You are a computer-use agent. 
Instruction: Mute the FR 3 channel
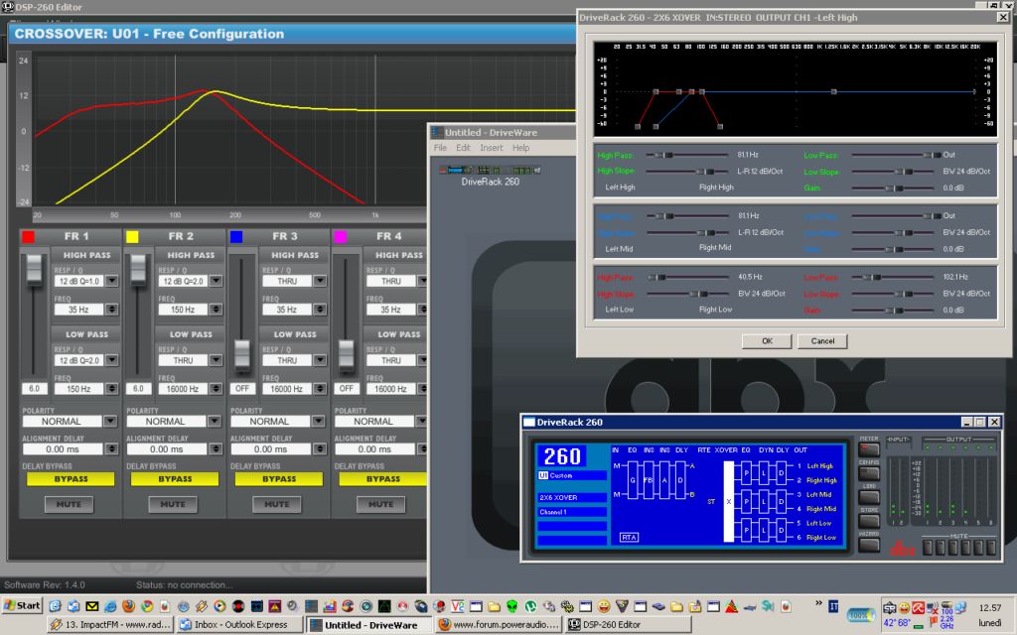pos(277,504)
